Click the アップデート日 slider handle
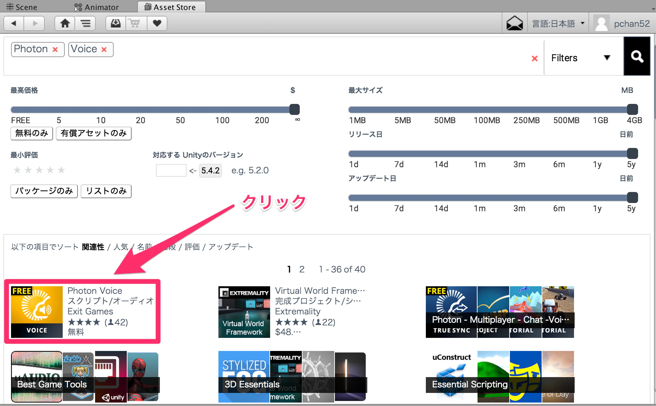 click(x=633, y=197)
